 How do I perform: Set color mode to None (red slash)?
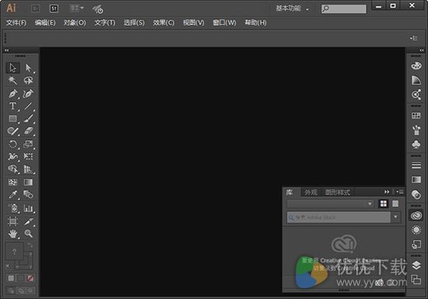click(30, 279)
